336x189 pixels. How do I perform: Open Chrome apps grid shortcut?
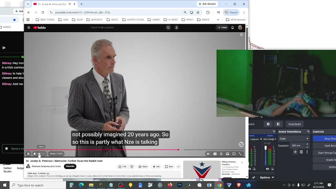click(x=28, y=20)
